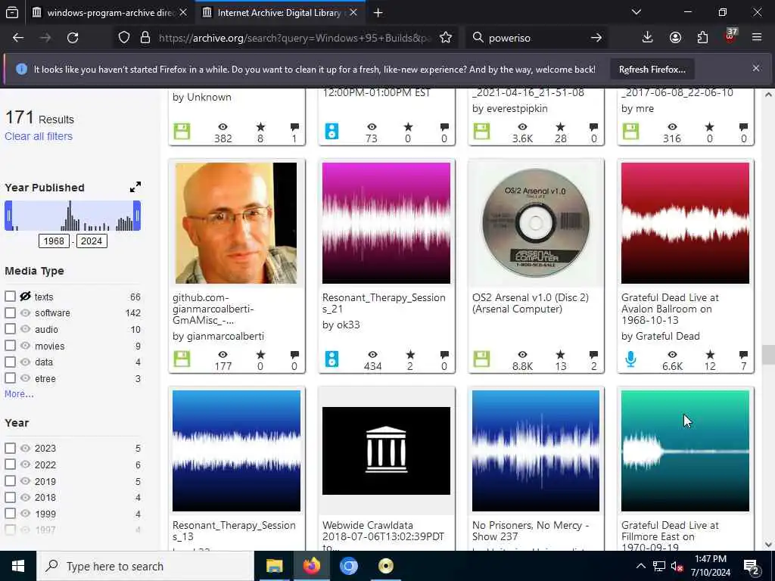Open Grateful Dead Live at Avalon Ballroom title
Viewport: 775px width, 581px height.
(671, 309)
